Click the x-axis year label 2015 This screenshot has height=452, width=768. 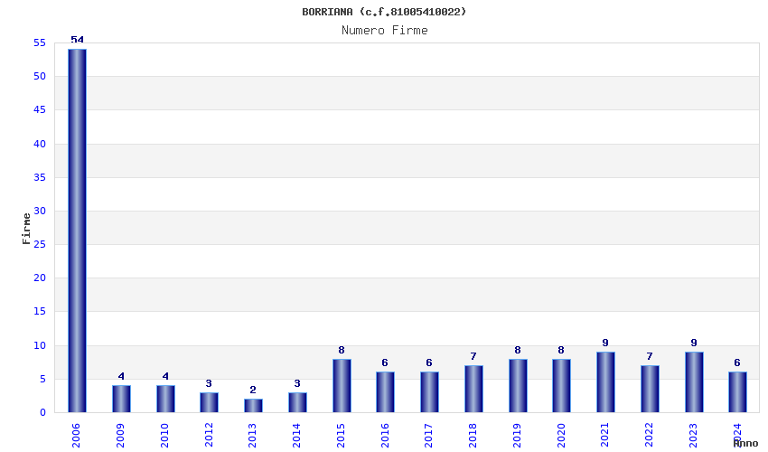click(x=341, y=436)
